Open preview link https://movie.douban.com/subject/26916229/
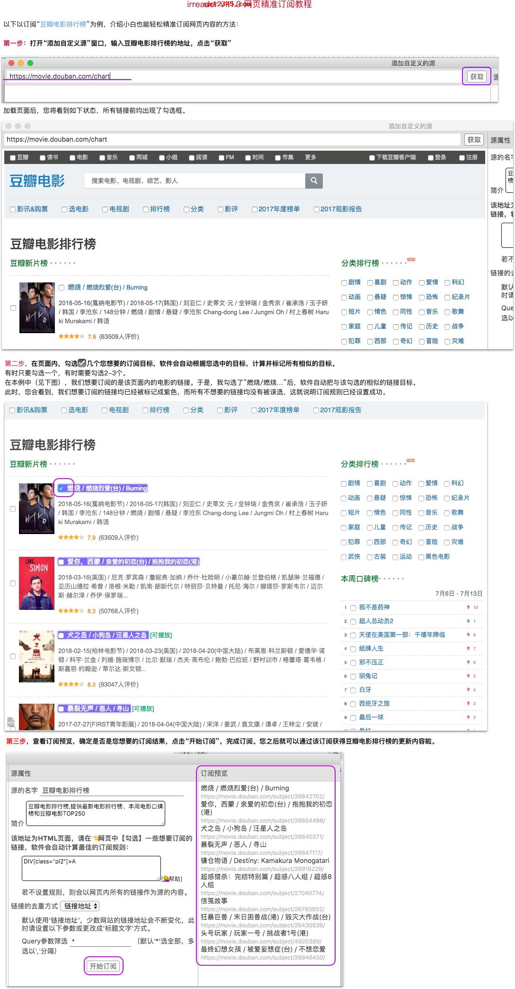The height and width of the screenshot is (989, 515). tap(262, 869)
